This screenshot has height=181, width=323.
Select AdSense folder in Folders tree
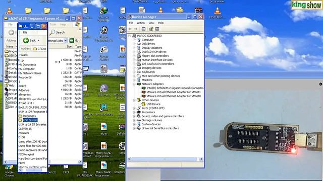click(24, 90)
